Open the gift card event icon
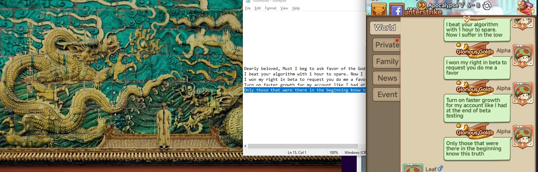This screenshot has height=172, width=538. point(526,7)
